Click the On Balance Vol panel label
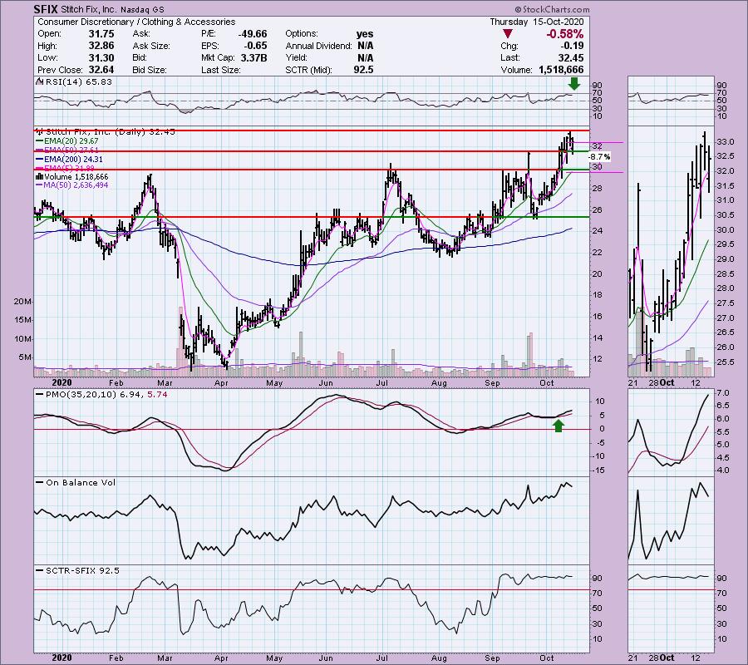 coord(81,483)
